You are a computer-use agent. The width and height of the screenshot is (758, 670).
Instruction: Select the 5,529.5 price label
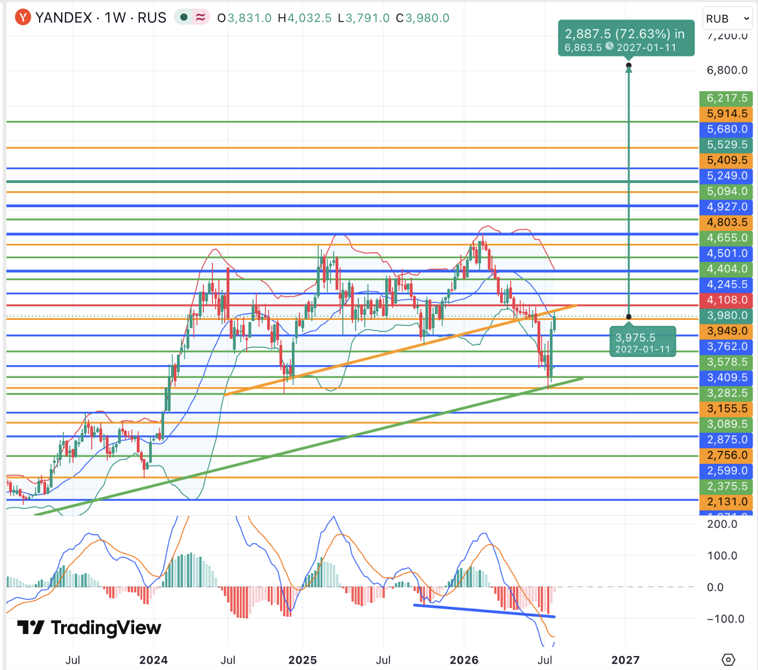(726, 145)
